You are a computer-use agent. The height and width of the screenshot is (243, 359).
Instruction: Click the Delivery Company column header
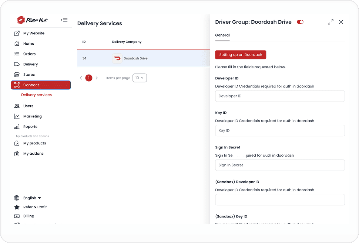(127, 42)
